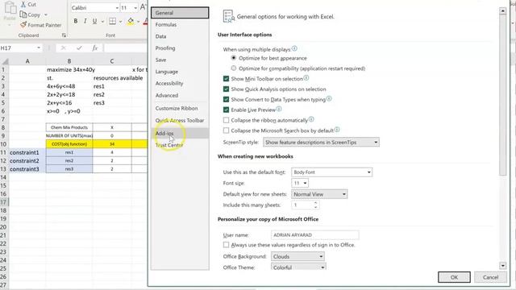The height and width of the screenshot is (290, 516).
Task: Click info icon beside Enable Live Preview
Action: [279, 109]
